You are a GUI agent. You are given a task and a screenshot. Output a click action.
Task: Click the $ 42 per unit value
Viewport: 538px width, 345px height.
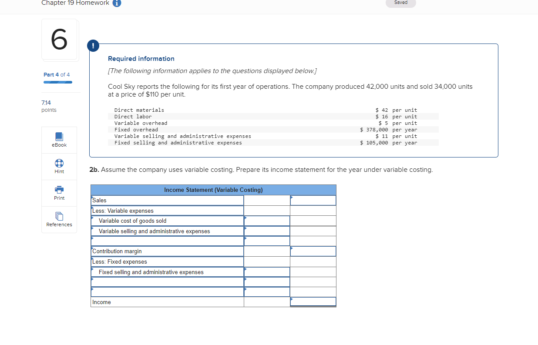click(x=396, y=110)
